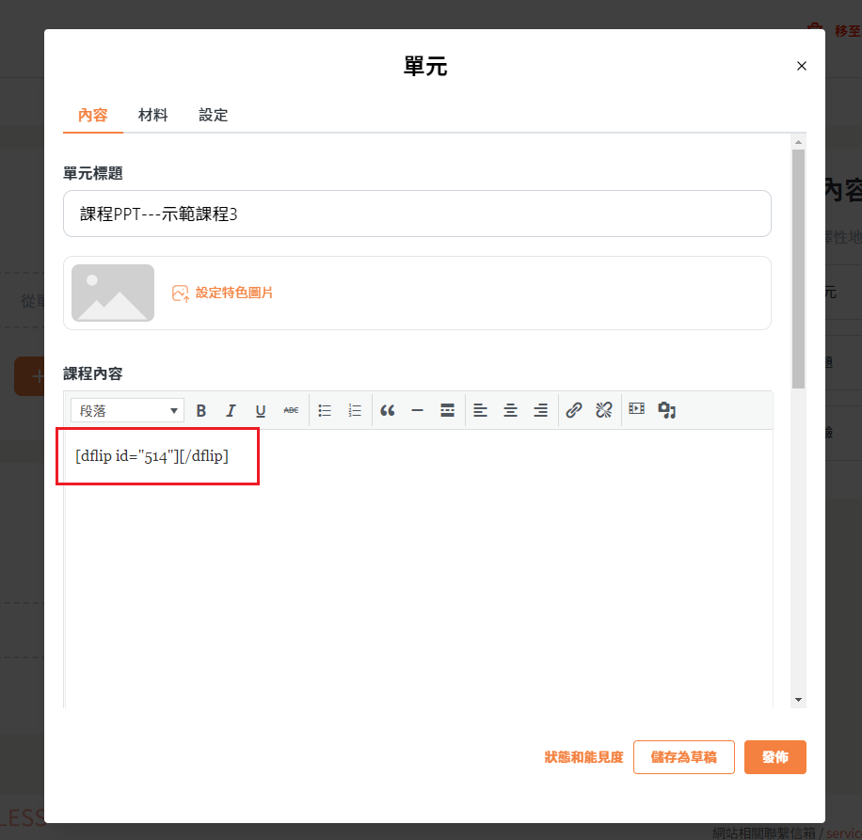Insert or edit a link
Image resolution: width=862 pixels, height=840 pixels.
tap(574, 410)
